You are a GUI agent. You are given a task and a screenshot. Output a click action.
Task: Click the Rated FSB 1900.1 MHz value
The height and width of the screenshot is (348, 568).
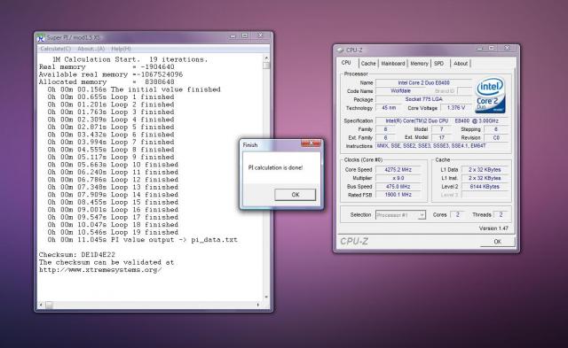[398, 195]
